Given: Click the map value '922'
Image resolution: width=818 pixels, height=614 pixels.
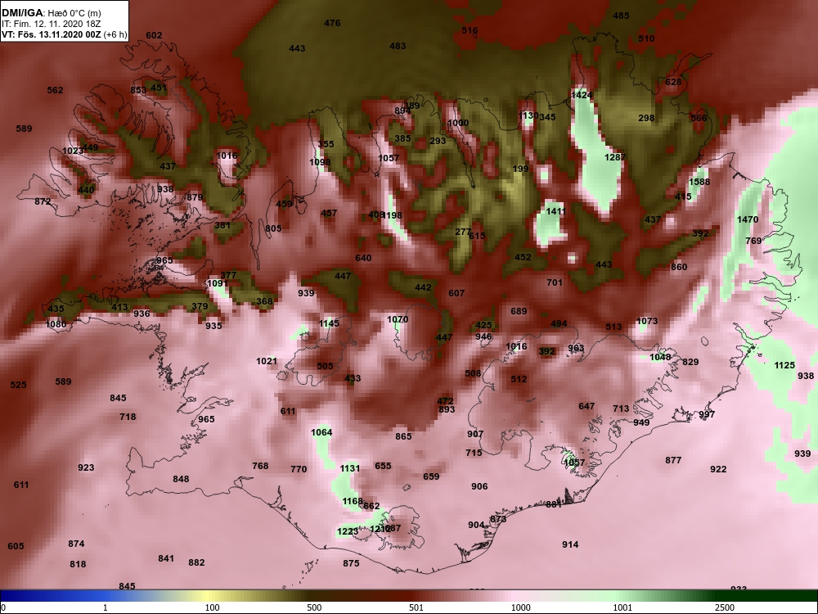Looking at the screenshot, I should point(718,469).
